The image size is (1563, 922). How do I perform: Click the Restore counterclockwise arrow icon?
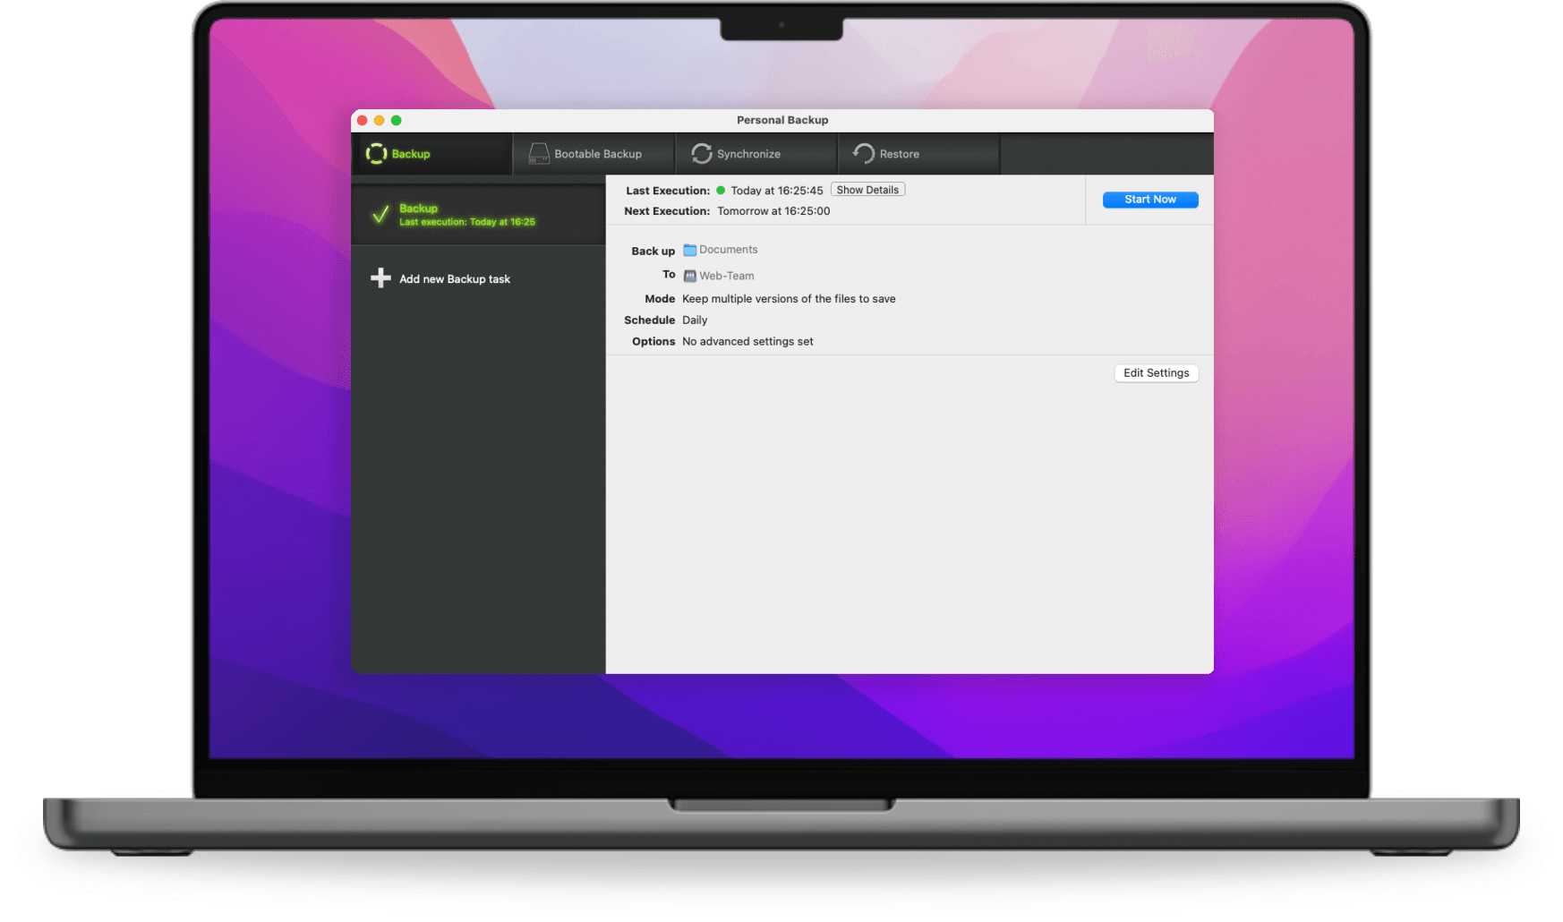click(x=864, y=154)
